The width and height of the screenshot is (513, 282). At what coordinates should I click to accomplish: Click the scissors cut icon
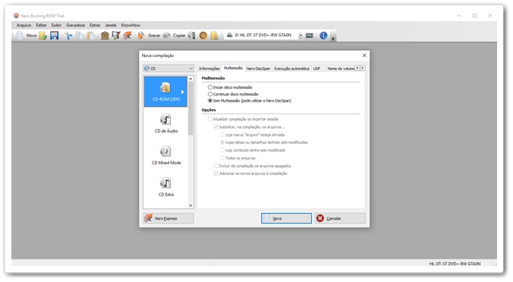click(x=68, y=36)
